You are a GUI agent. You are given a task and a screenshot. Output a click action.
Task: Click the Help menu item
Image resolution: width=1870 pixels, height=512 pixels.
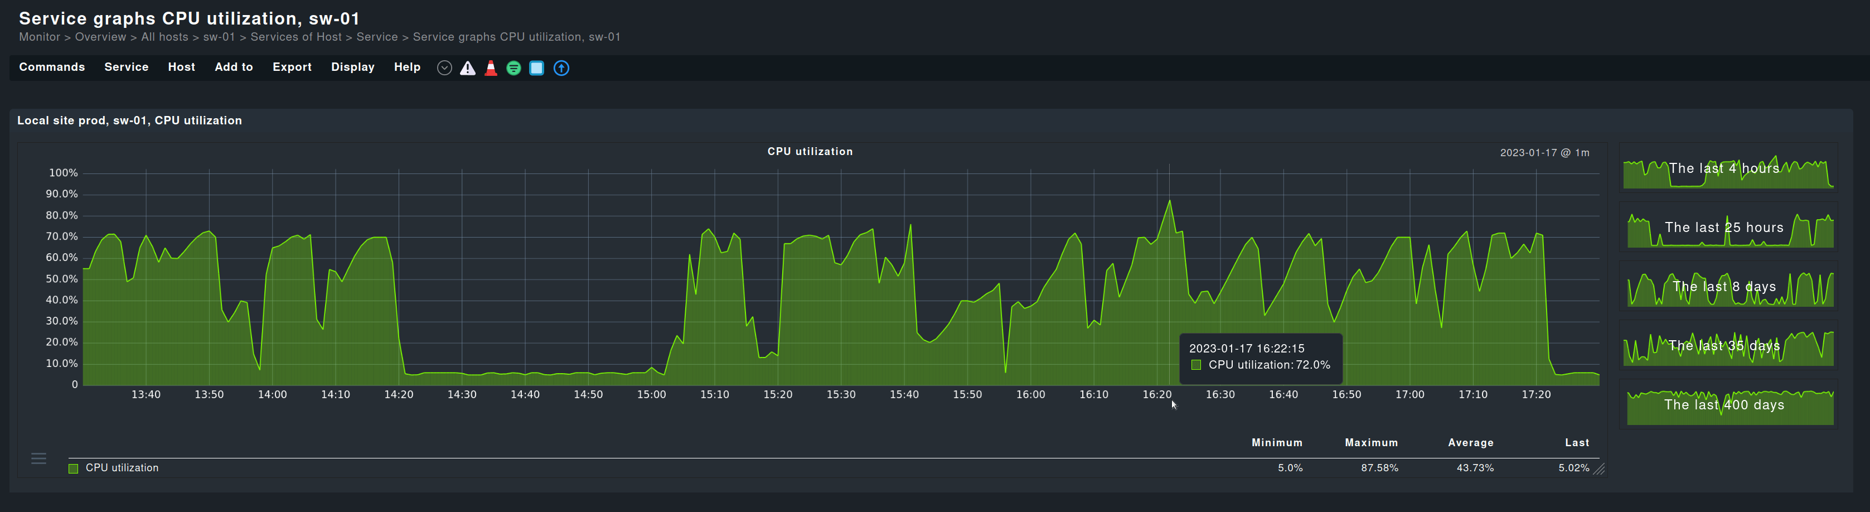pos(407,67)
